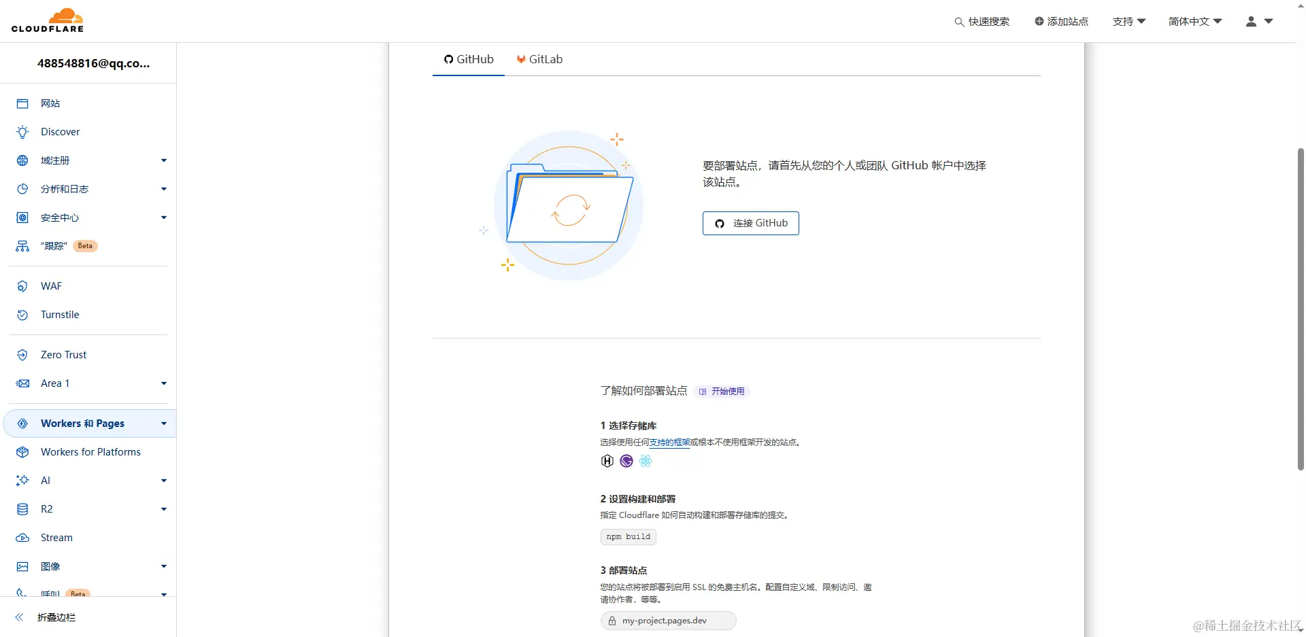Screen dimensions: 1306x637
Task: Click the 3 部署站点 heading
Action: click(624, 570)
